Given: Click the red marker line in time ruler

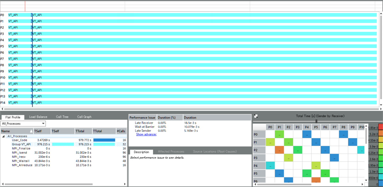Looking at the screenshot, I should [x=25, y=6].
